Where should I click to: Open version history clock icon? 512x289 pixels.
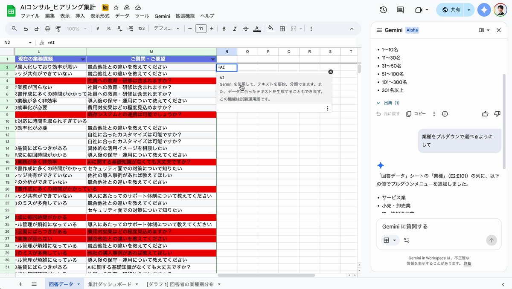pyautogui.click(x=383, y=9)
